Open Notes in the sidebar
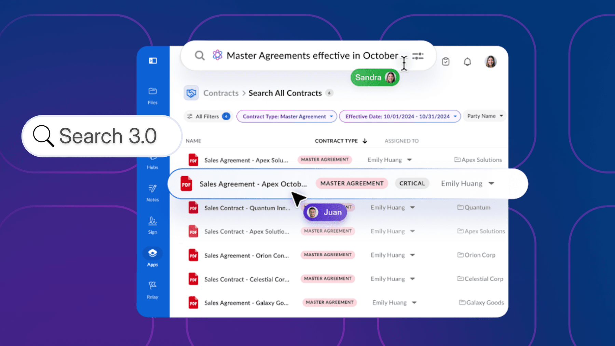The height and width of the screenshot is (346, 615). tap(152, 193)
